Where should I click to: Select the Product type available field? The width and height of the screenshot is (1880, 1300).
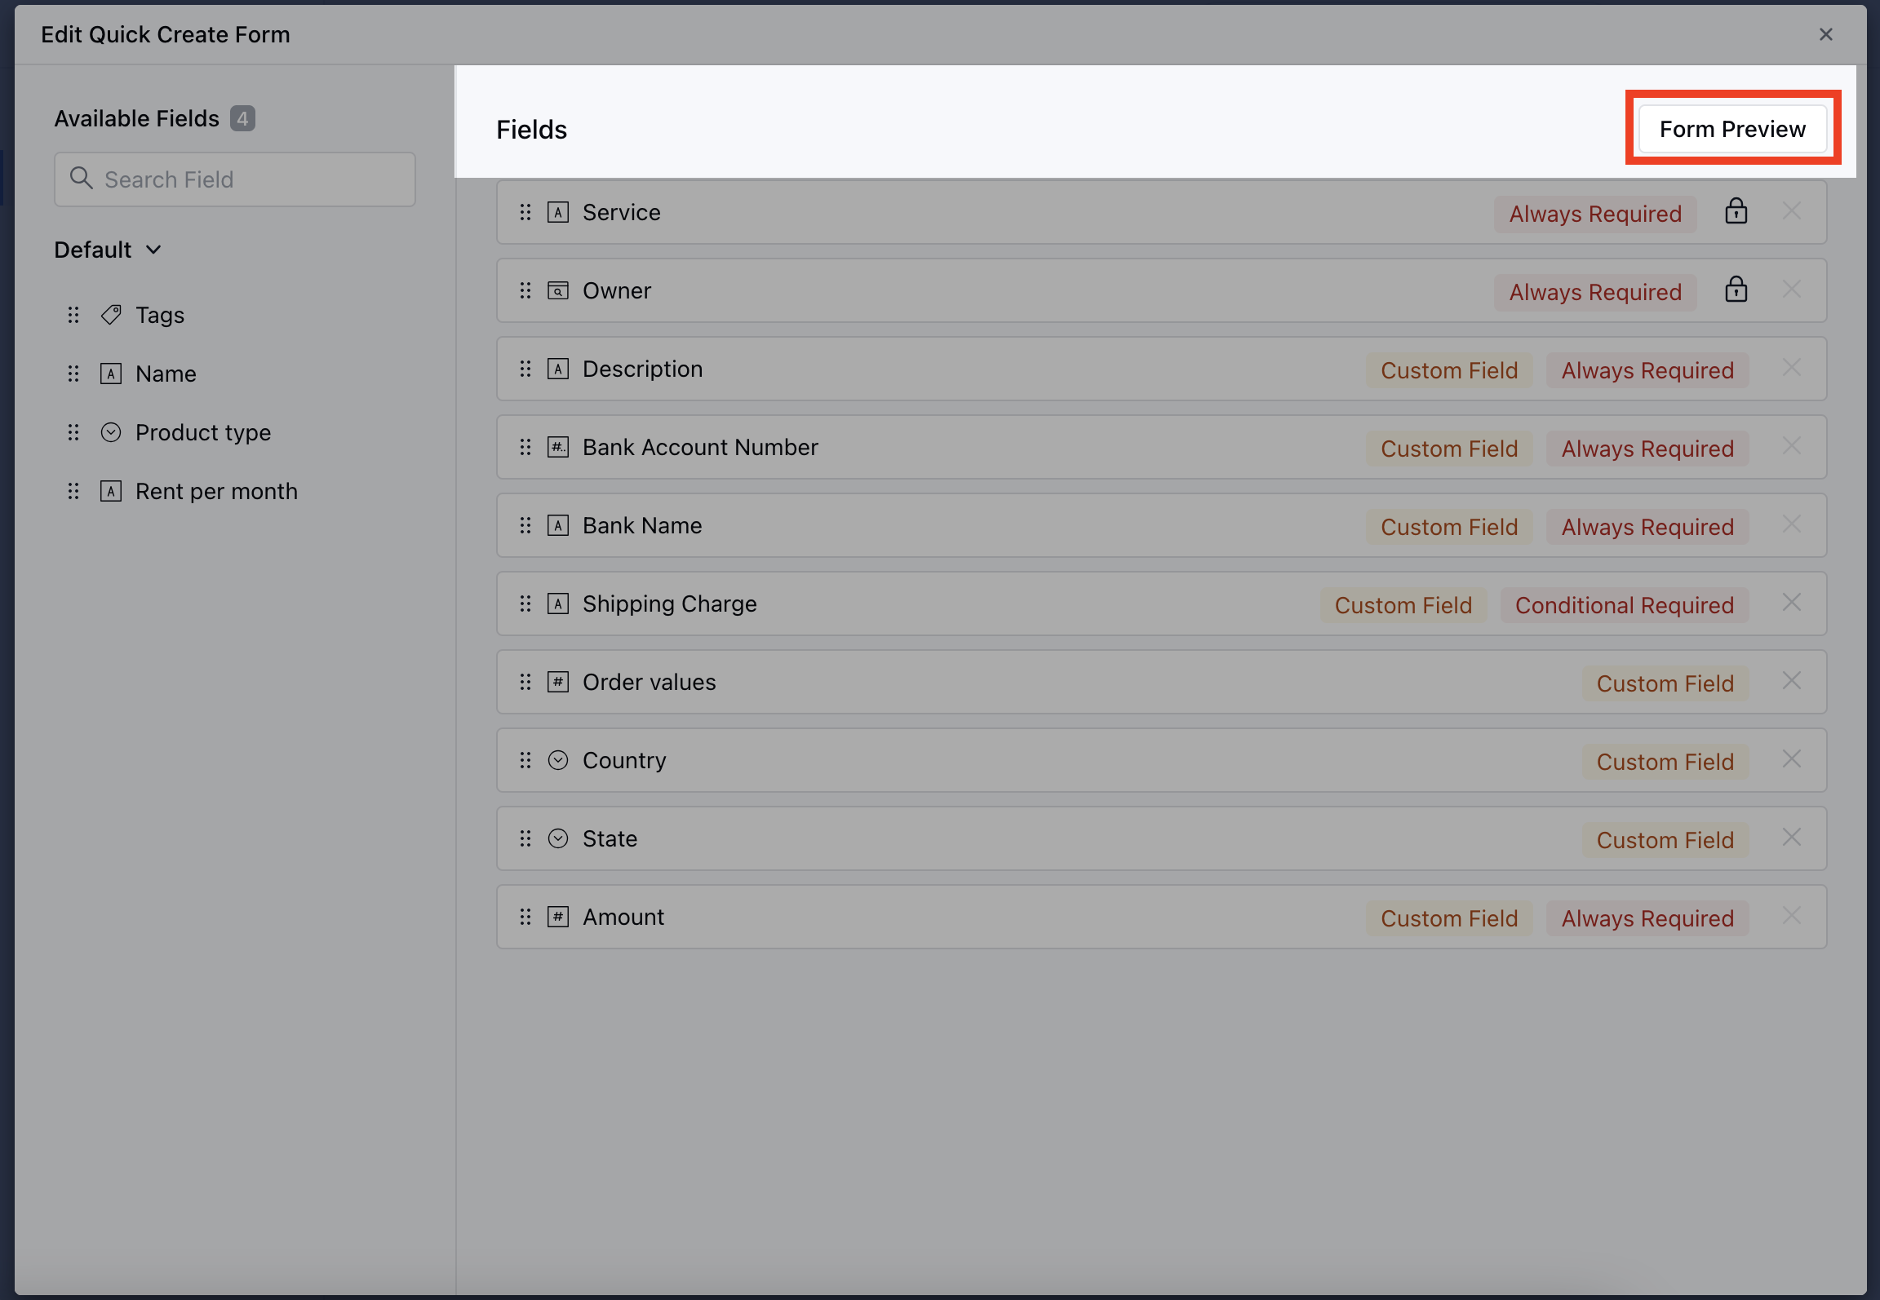pos(203,432)
